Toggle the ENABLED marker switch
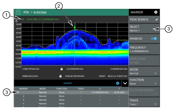The width and height of the screenshot is (176, 109). (x=154, y=39)
